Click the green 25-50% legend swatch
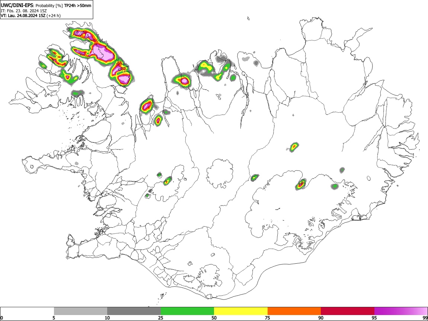Screen dimensions: 428x321 tap(187, 311)
